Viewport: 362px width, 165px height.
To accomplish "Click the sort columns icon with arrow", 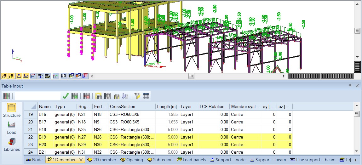I will [x=125, y=96].
